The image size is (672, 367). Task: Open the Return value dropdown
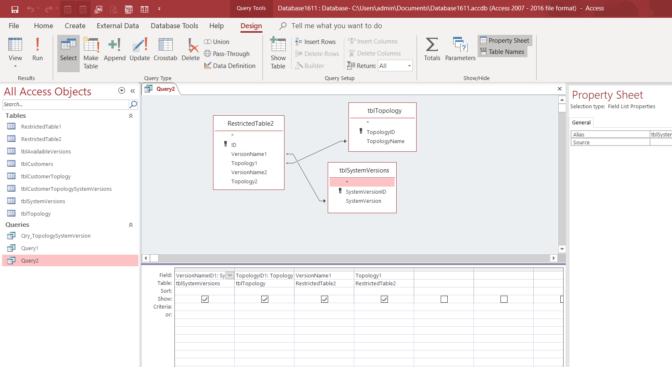pos(409,66)
